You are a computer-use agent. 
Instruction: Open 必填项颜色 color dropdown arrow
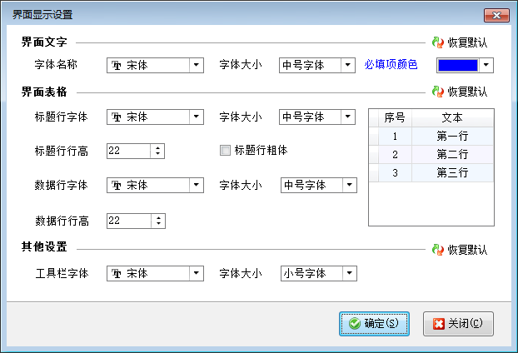pos(486,65)
